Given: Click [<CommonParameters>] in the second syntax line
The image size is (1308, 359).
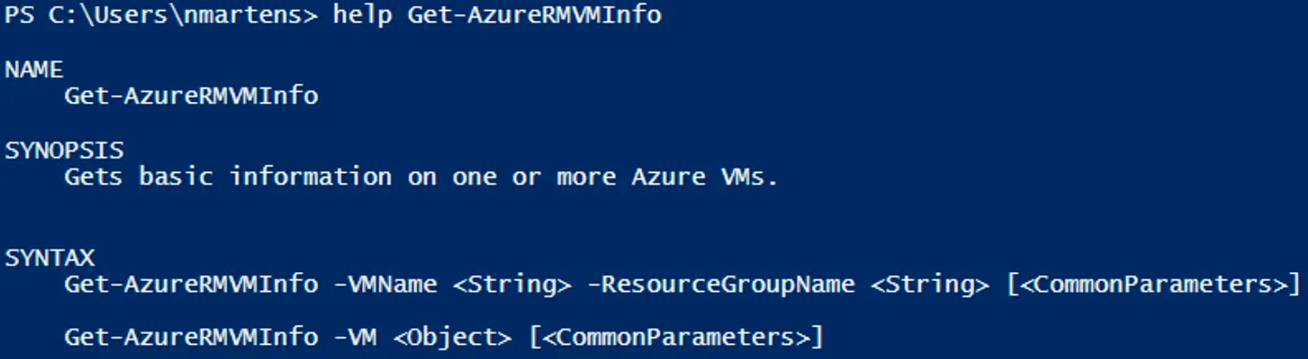Looking at the screenshot, I should (676, 338).
